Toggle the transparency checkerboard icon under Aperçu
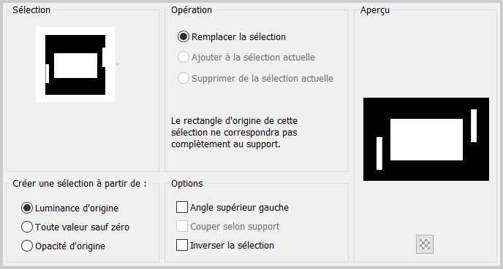 424,244
